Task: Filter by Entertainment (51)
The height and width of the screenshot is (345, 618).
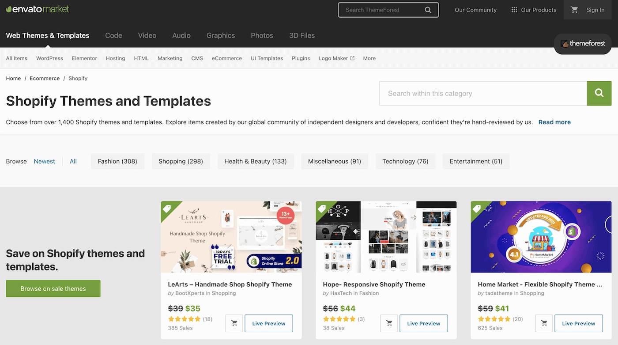Action: pyautogui.click(x=476, y=161)
